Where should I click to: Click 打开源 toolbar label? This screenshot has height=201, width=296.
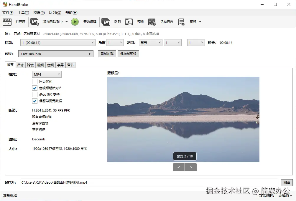coord(20,22)
